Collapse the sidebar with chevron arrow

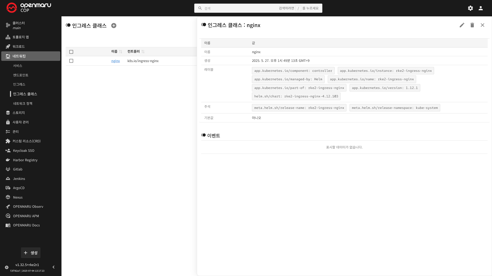[x=54, y=267]
